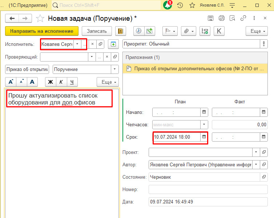Click the add executor plus icon
This screenshot has height=218, width=274.
click(x=113, y=44)
